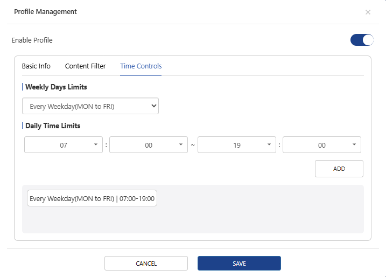This screenshot has height=277, width=386.
Task: Switch to the Basic Info tab
Action: (36, 66)
